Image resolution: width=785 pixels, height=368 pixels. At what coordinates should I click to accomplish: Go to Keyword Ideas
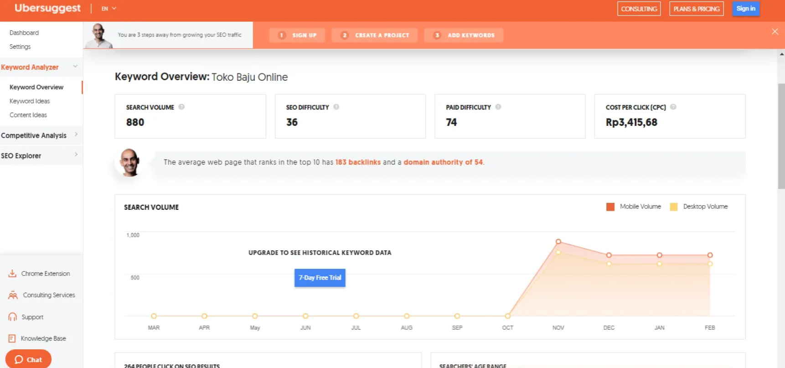pos(30,101)
